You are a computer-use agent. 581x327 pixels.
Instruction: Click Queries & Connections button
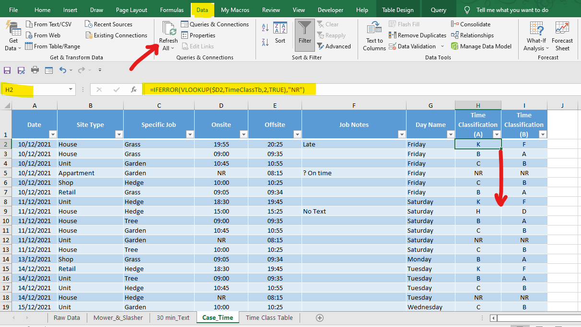215,24
